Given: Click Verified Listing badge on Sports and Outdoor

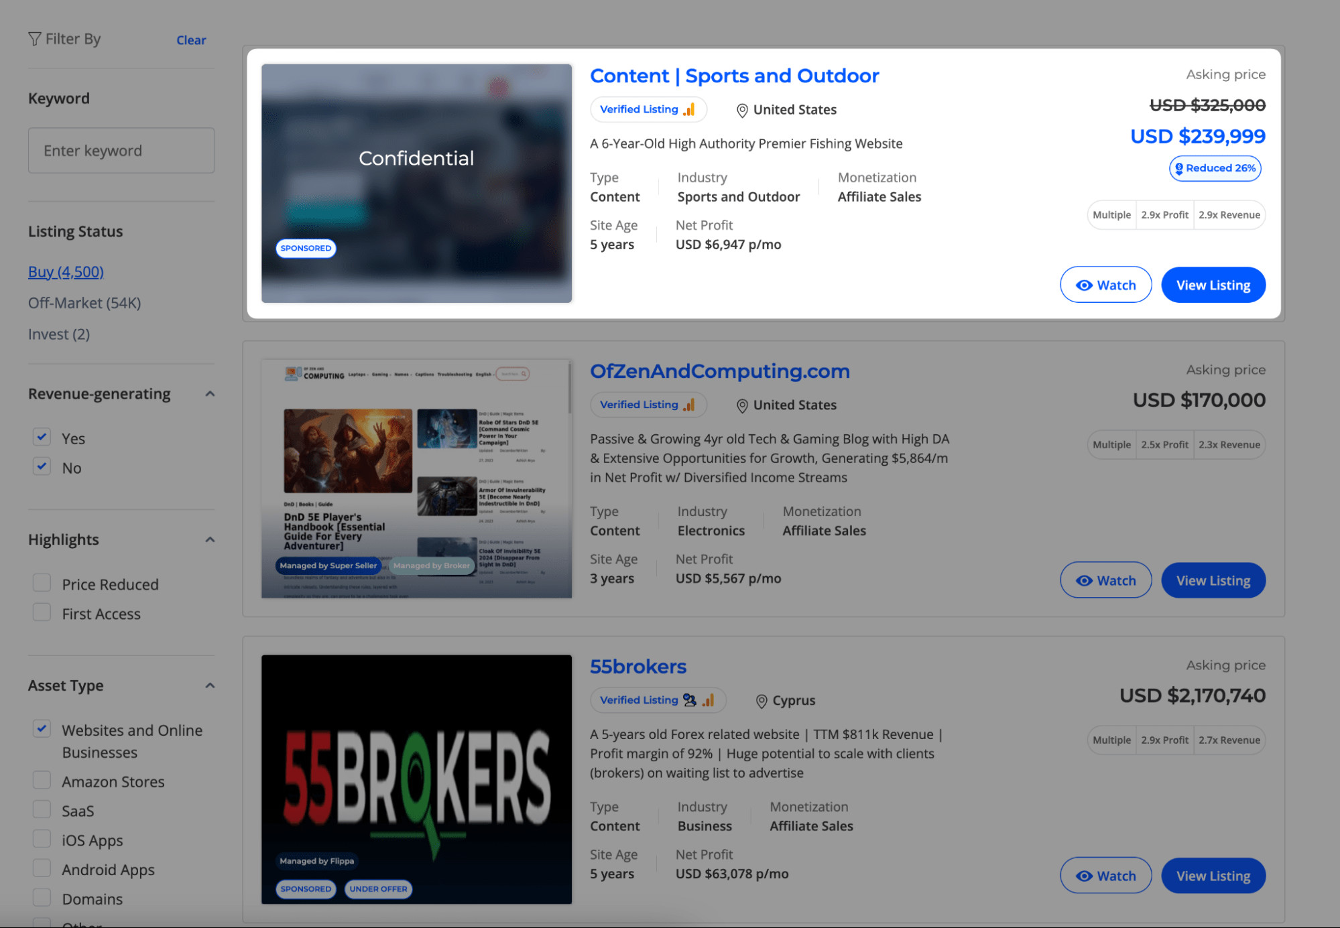Looking at the screenshot, I should 648,109.
